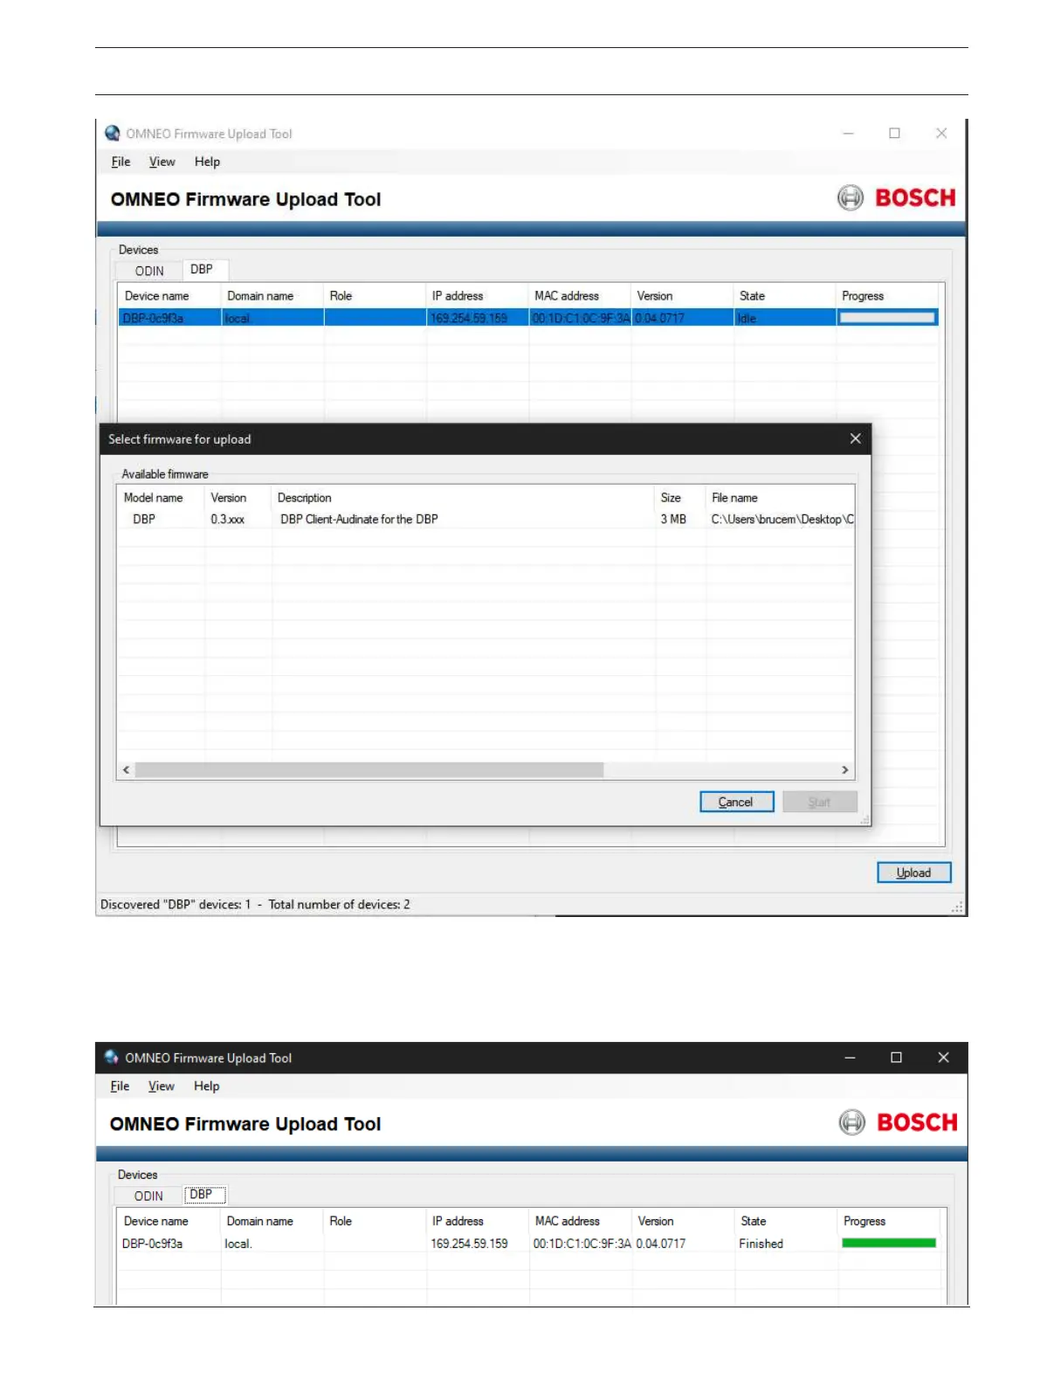Open File menu in lower window

120,1086
